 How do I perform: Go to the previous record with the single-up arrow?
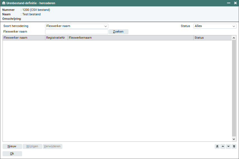[223, 146]
